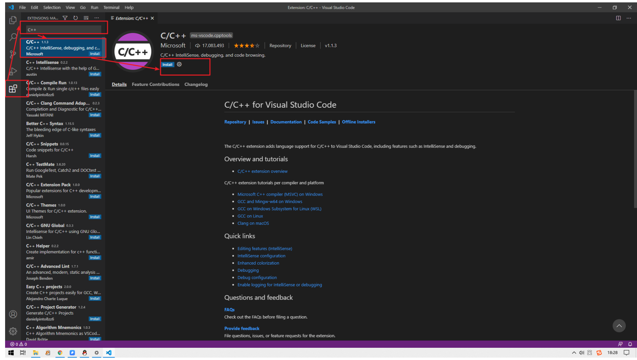Open C/C++ extension overview link
The width and height of the screenshot is (637, 360).
(x=262, y=171)
